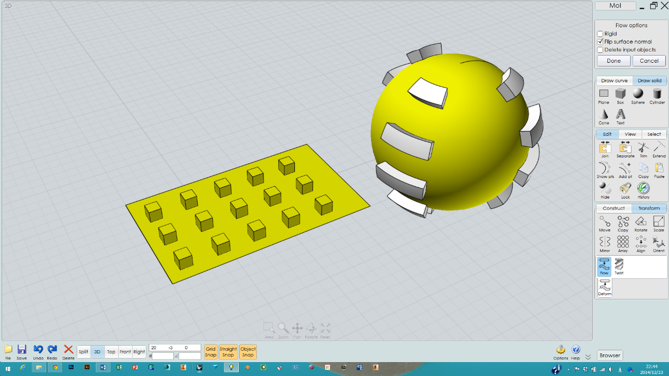The width and height of the screenshot is (669, 376).
Task: Select the Deform tool
Action: (x=605, y=288)
